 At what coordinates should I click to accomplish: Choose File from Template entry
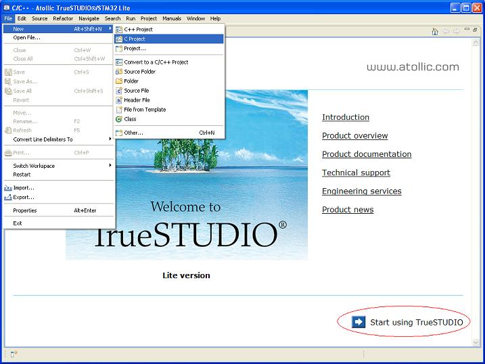pyautogui.click(x=169, y=110)
